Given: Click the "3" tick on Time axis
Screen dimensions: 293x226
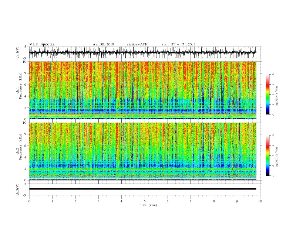Looking at the screenshot, I should click(98, 201).
